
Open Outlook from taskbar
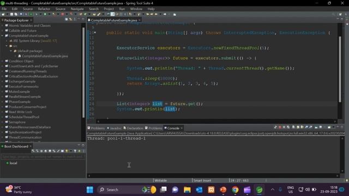coord(199,190)
